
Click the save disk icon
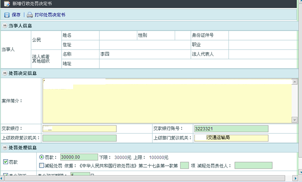pyautogui.click(x=7, y=15)
